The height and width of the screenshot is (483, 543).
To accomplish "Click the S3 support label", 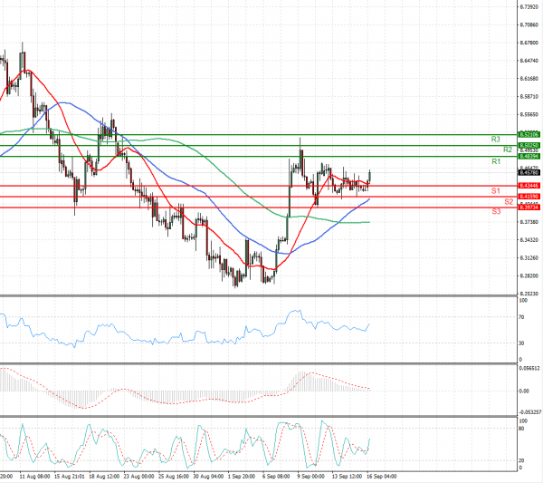I will tap(496, 211).
